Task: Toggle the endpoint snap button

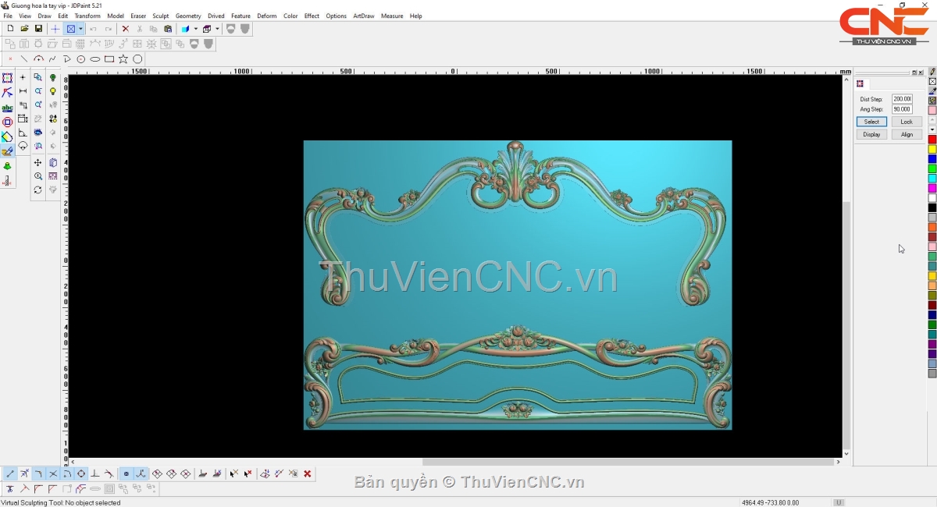Action: tap(10, 473)
